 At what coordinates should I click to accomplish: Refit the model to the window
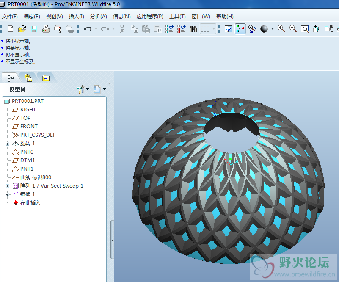click(x=305, y=29)
